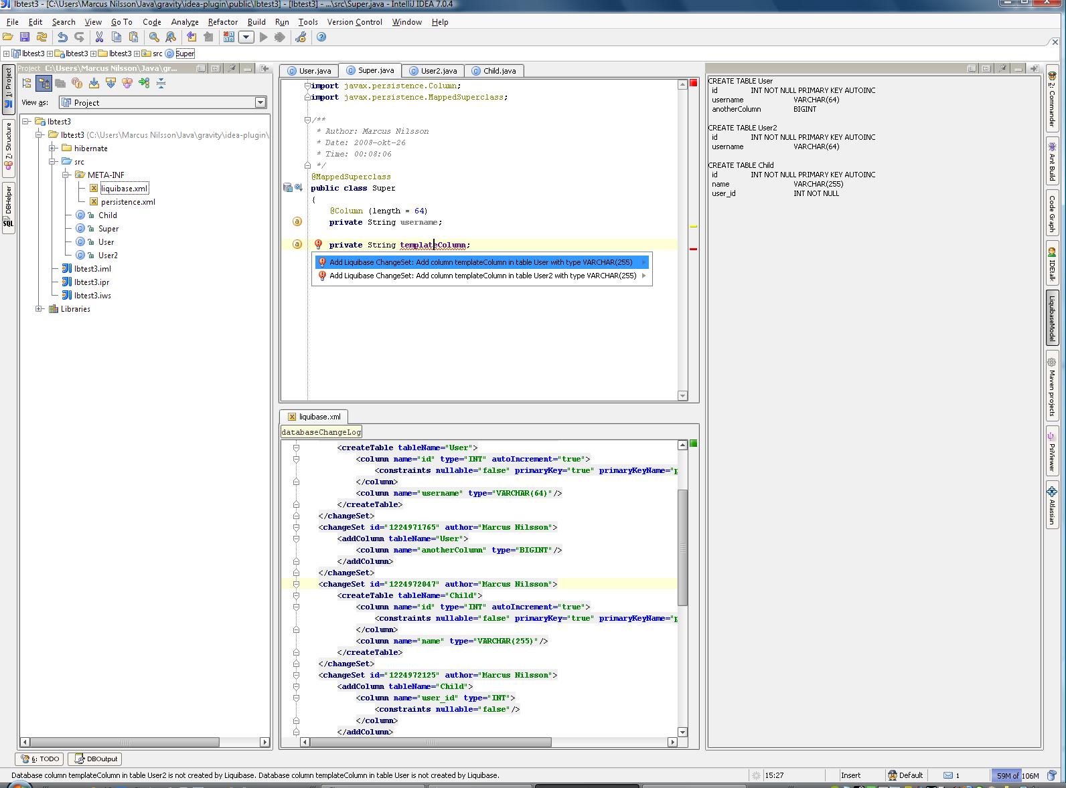Open the Analyze menu
The width and height of the screenshot is (1066, 788).
[x=185, y=22]
